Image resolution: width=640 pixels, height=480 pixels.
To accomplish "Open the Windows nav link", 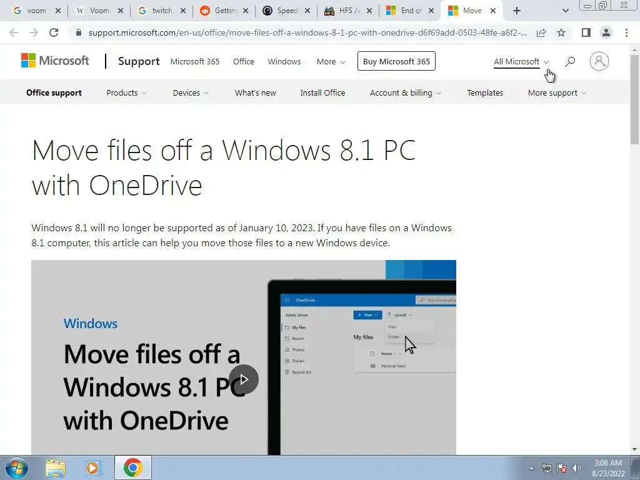I will (284, 62).
